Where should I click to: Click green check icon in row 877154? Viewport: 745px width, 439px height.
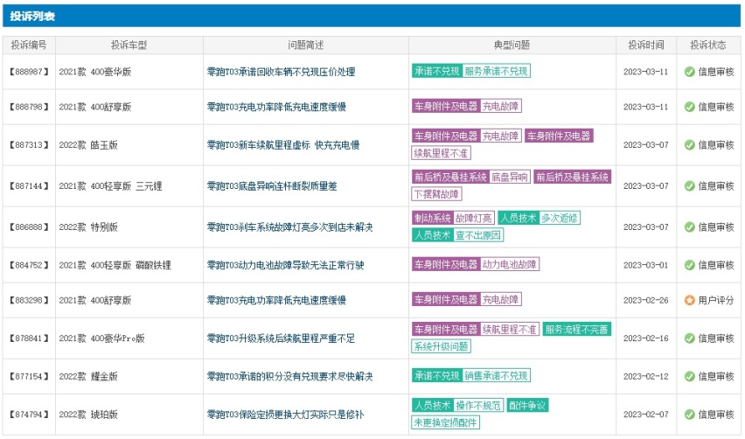[x=689, y=376]
